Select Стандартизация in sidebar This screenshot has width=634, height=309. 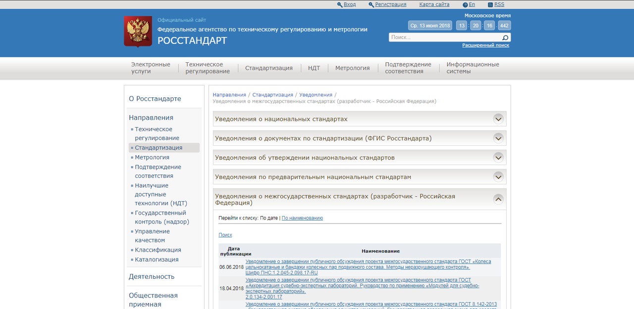(158, 148)
